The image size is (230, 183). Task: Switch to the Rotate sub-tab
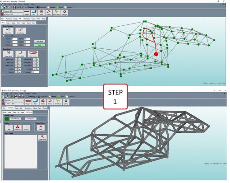14,23
